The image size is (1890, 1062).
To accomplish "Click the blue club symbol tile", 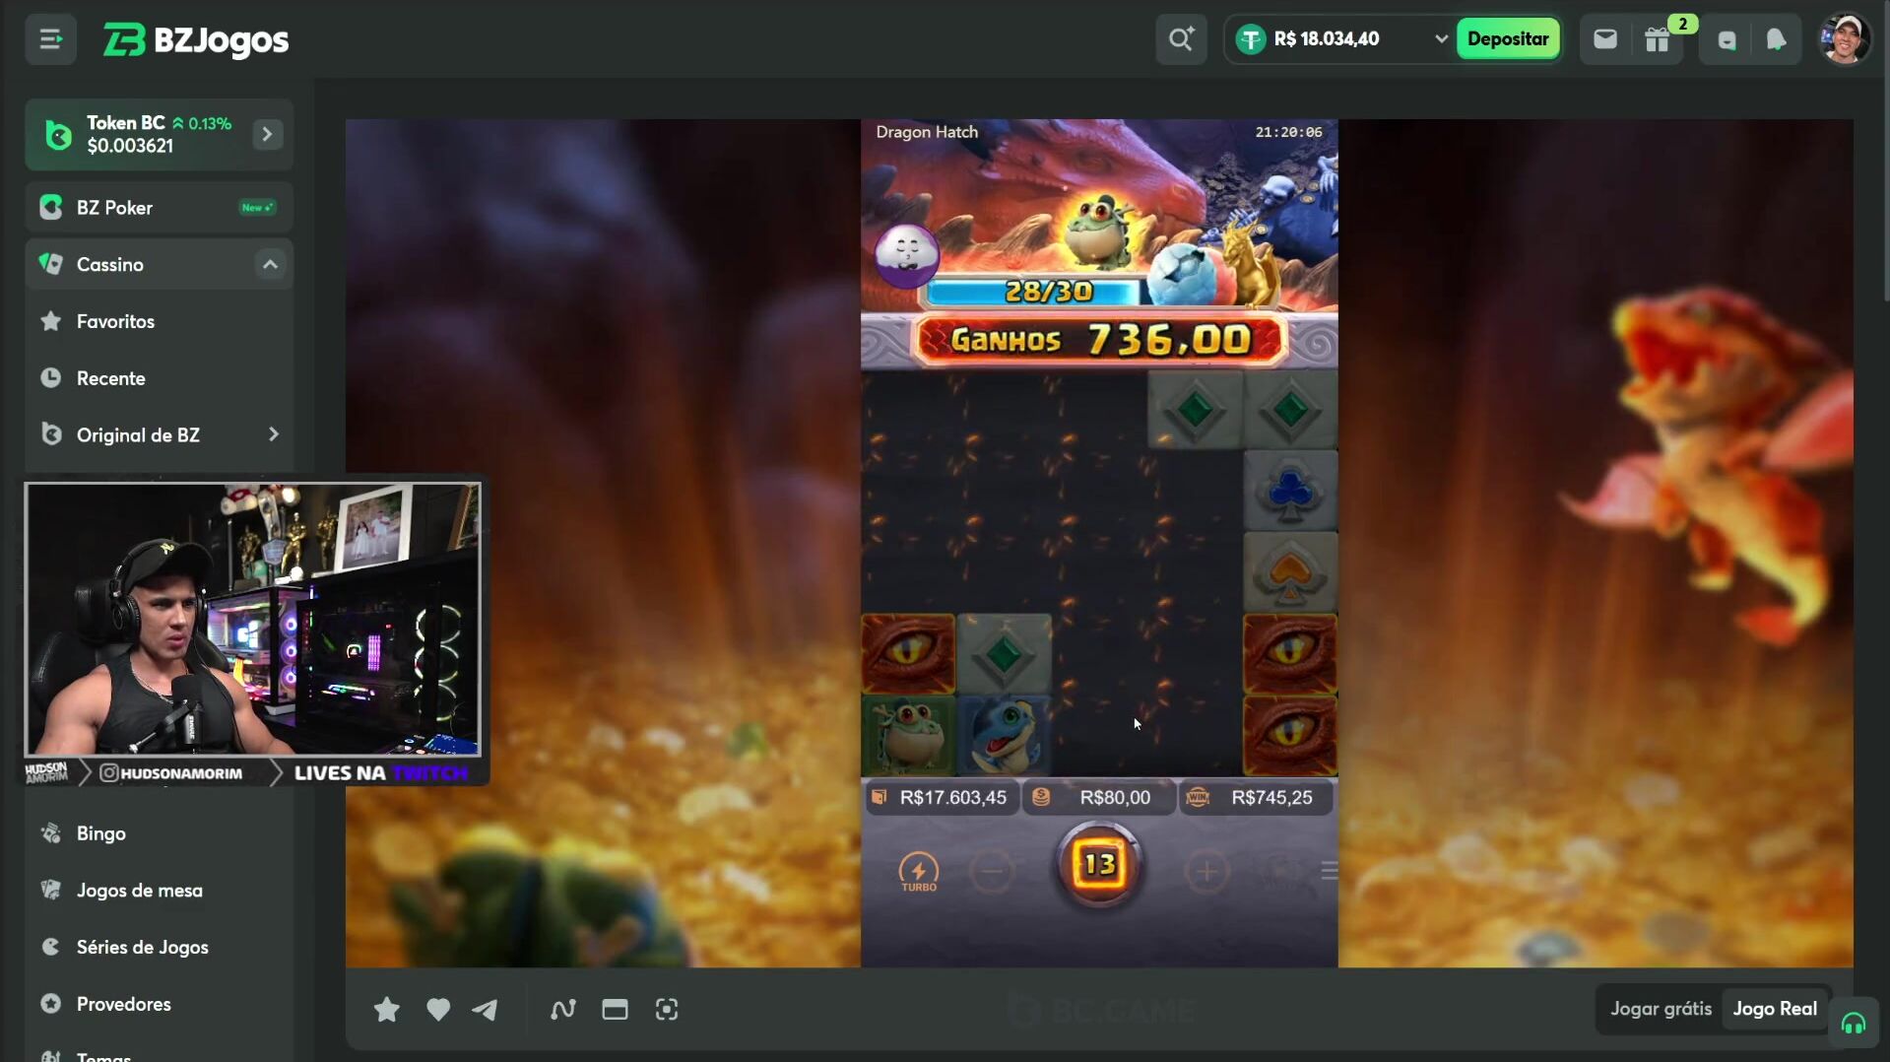I will (1290, 491).
